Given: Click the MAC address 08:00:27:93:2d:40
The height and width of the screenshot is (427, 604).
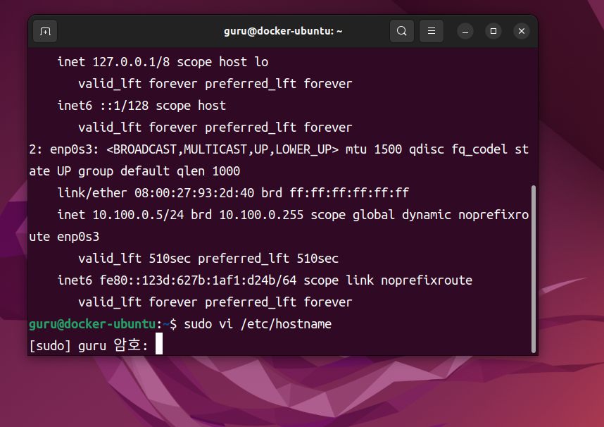Looking at the screenshot, I should (x=194, y=192).
